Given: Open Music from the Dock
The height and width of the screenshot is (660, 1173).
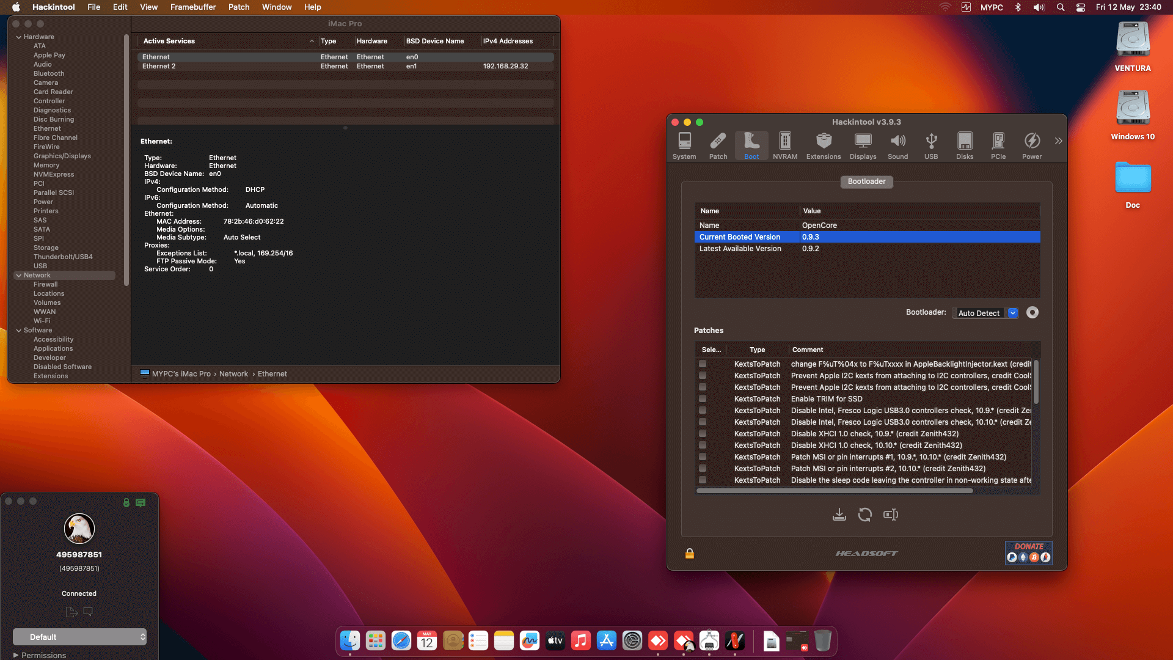Looking at the screenshot, I should pyautogui.click(x=581, y=640).
